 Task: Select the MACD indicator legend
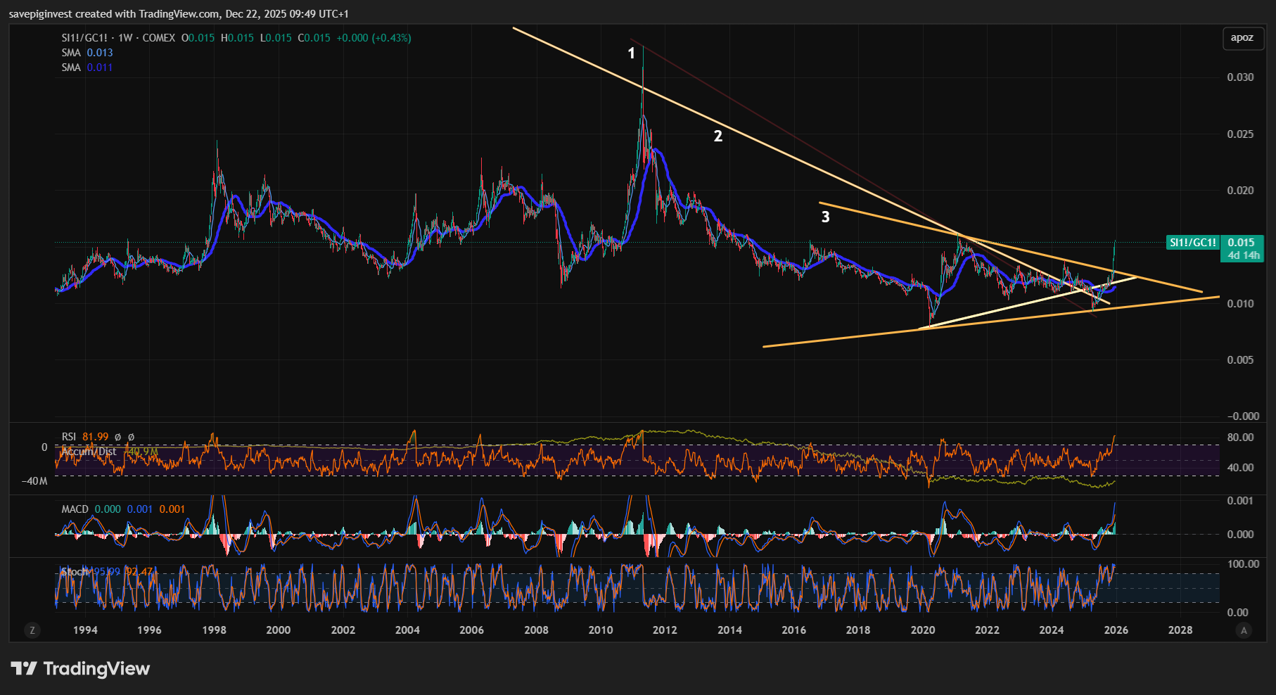click(x=75, y=509)
